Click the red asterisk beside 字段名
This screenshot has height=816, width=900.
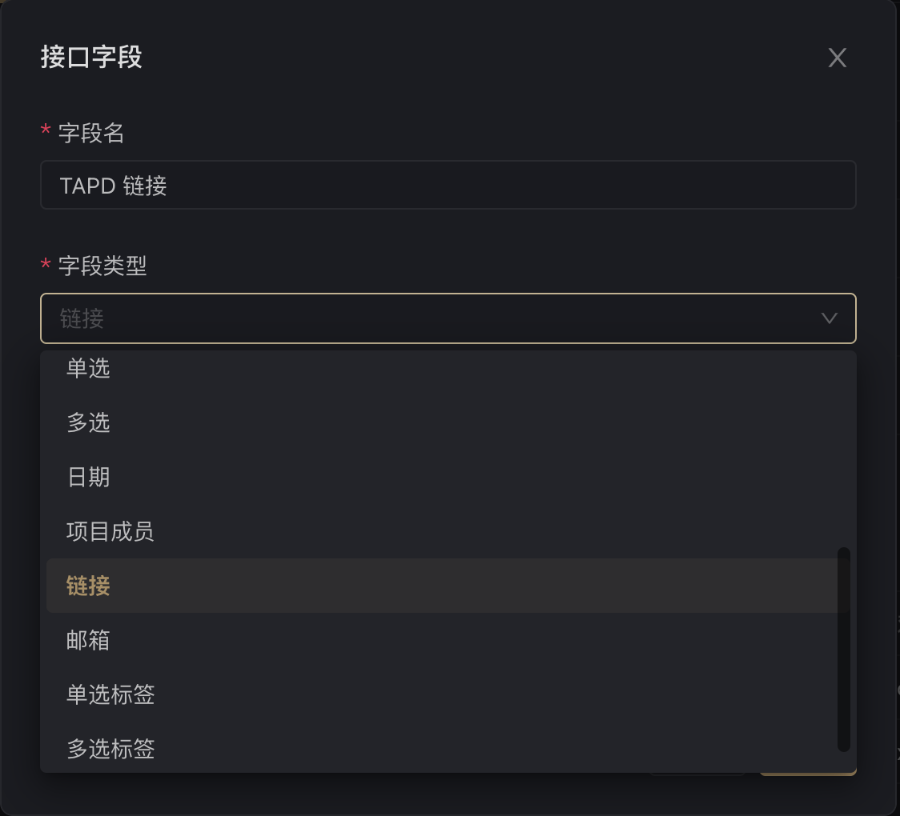pyautogui.click(x=46, y=132)
